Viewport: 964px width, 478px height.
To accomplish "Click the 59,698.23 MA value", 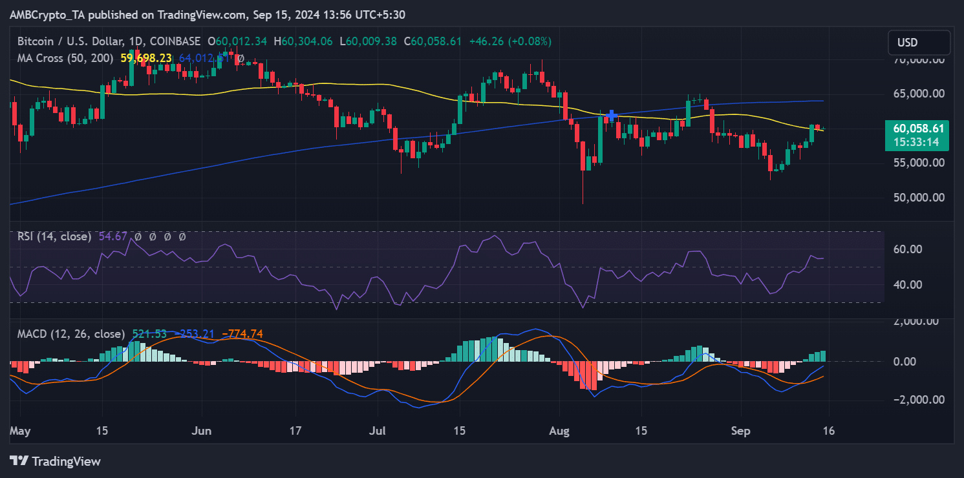I will [x=146, y=58].
